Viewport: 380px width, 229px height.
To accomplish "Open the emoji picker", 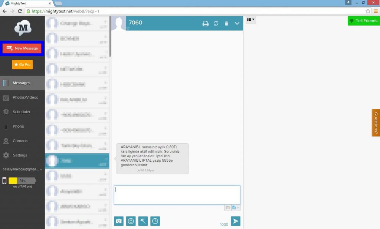I will [131, 221].
